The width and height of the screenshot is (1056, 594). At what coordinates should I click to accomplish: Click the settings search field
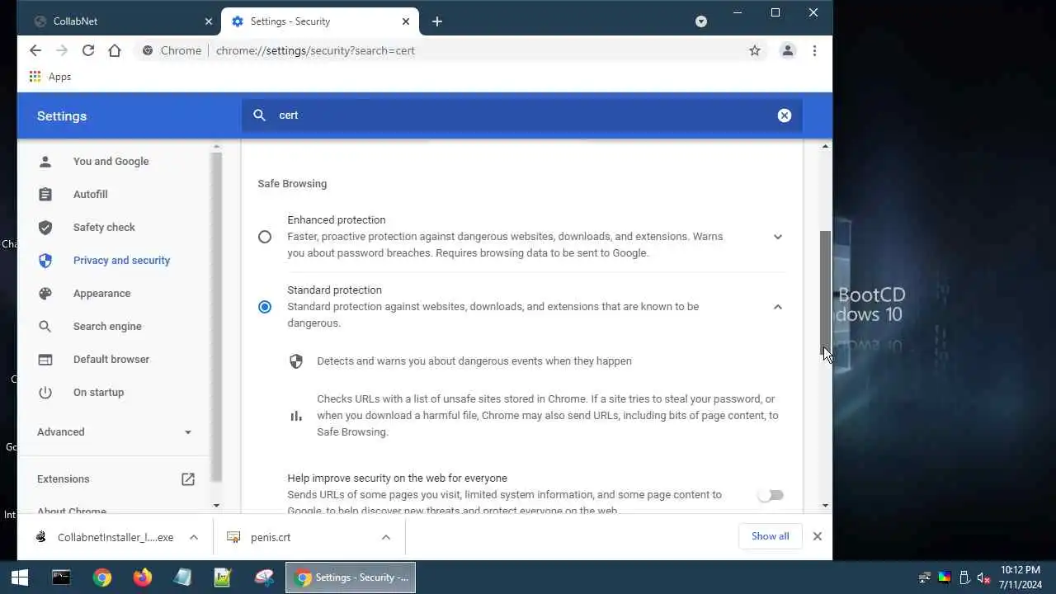pos(521,115)
